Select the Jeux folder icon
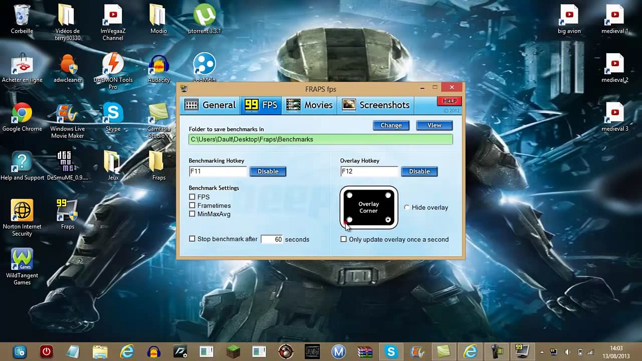The height and width of the screenshot is (361, 642). click(113, 166)
